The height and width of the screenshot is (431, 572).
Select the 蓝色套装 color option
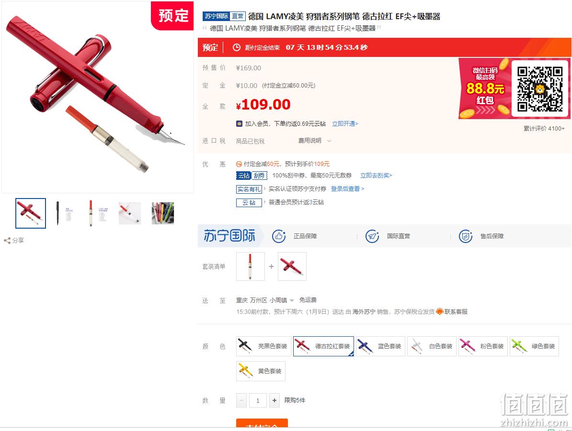pyautogui.click(x=380, y=346)
